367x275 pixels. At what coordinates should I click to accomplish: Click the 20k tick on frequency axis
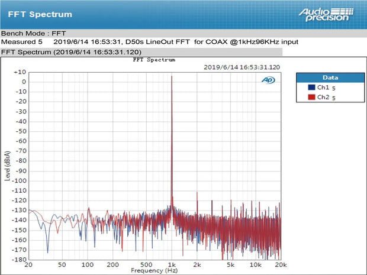click(281, 264)
